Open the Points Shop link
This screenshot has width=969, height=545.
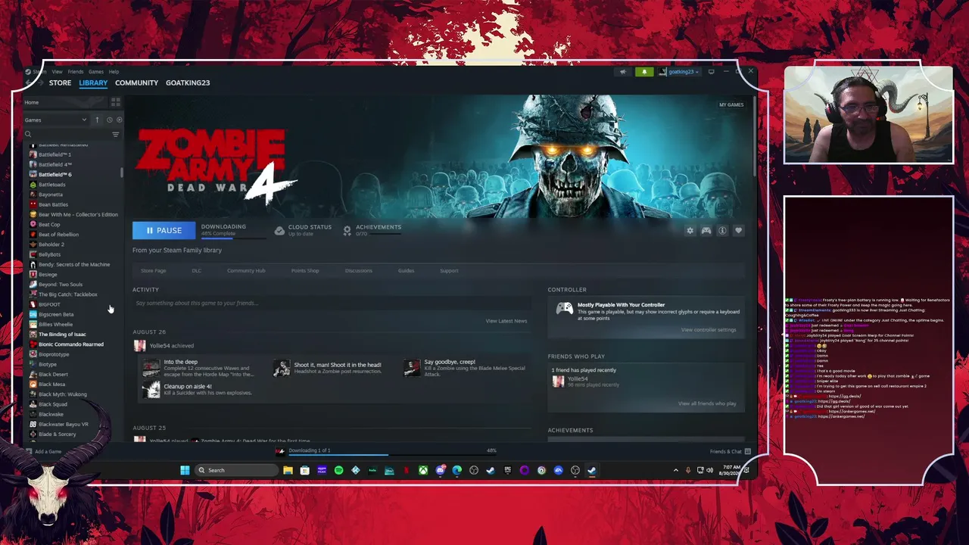point(305,270)
